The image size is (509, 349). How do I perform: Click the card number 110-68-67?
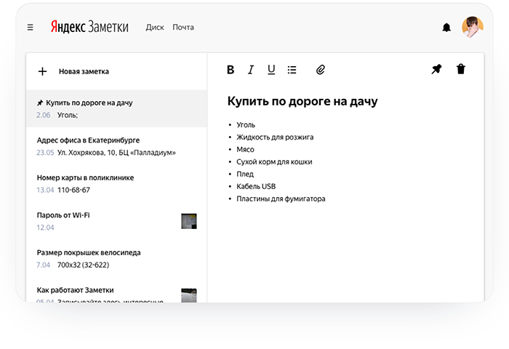tap(73, 190)
